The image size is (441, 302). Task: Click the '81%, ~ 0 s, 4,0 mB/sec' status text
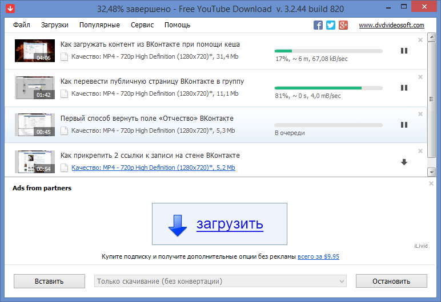click(x=308, y=96)
